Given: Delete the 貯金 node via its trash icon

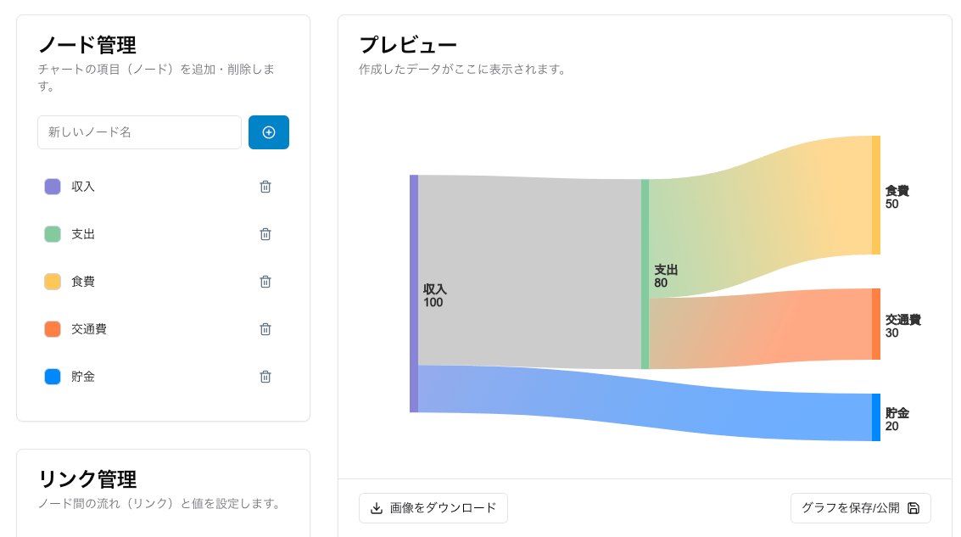Looking at the screenshot, I should (x=265, y=376).
